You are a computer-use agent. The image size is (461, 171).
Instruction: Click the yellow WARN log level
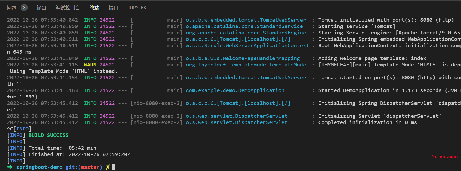[90, 65]
